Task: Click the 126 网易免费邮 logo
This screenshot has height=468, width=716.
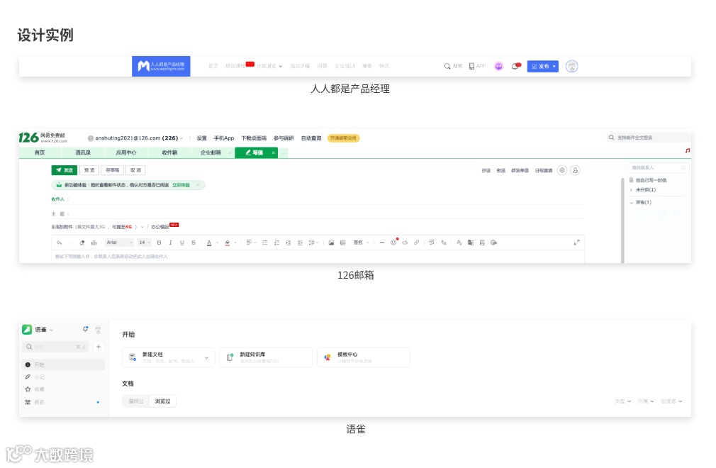Action: [x=43, y=138]
